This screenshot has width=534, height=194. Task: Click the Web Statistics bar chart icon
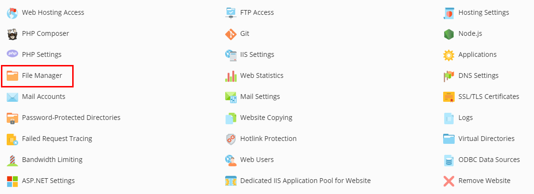pyautogui.click(x=230, y=76)
